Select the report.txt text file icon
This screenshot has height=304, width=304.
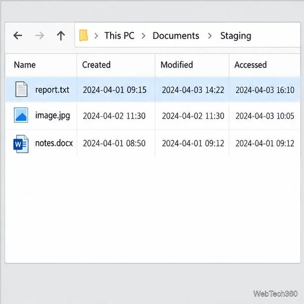pos(21,89)
